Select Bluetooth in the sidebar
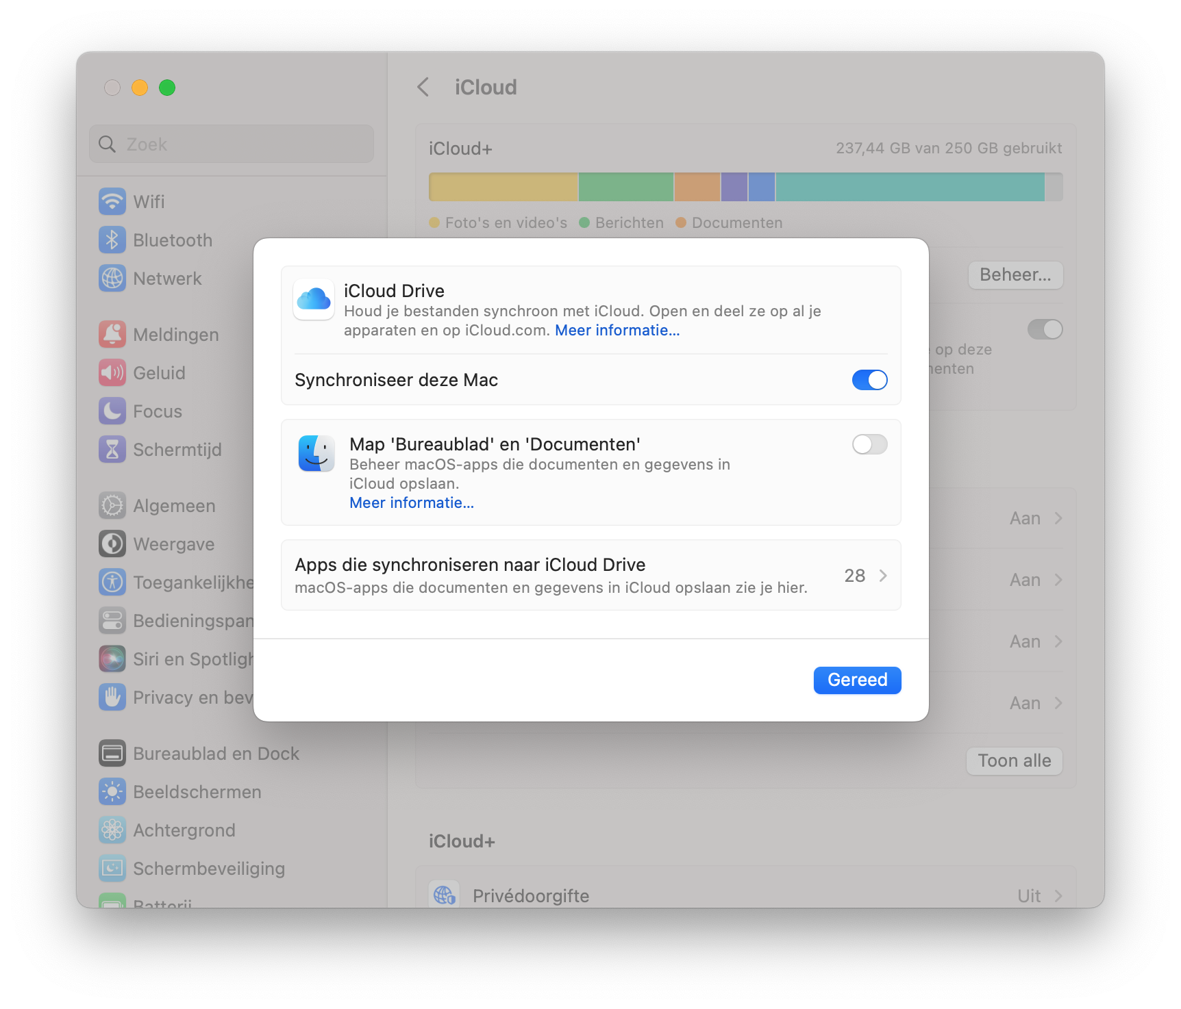Image resolution: width=1181 pixels, height=1009 pixels. (x=172, y=240)
